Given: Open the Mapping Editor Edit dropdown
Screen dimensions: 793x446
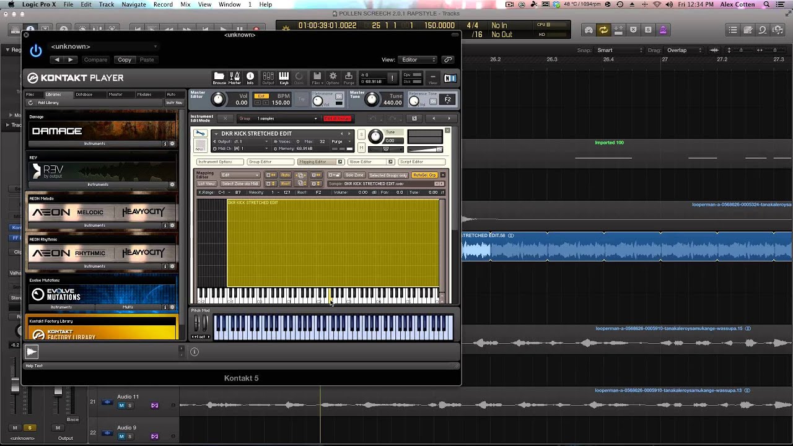Looking at the screenshot, I should [240, 175].
